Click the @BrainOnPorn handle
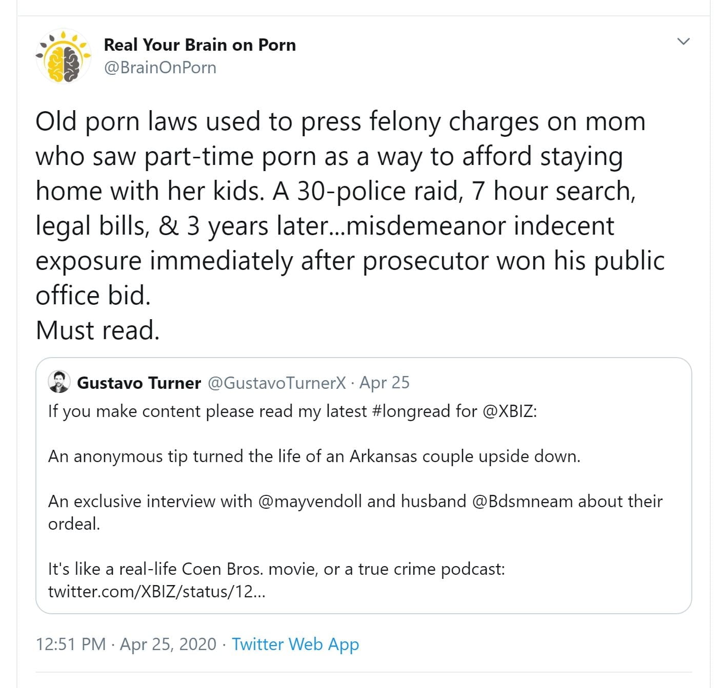 pyautogui.click(x=160, y=68)
